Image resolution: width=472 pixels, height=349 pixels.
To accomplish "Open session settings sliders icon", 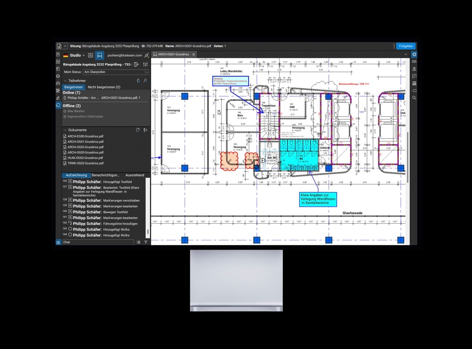I will point(146,64).
